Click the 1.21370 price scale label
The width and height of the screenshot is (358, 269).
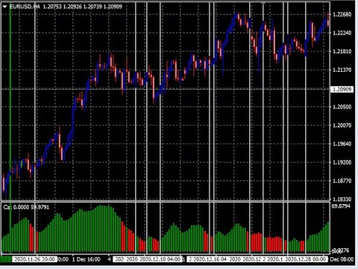pyautogui.click(x=342, y=69)
